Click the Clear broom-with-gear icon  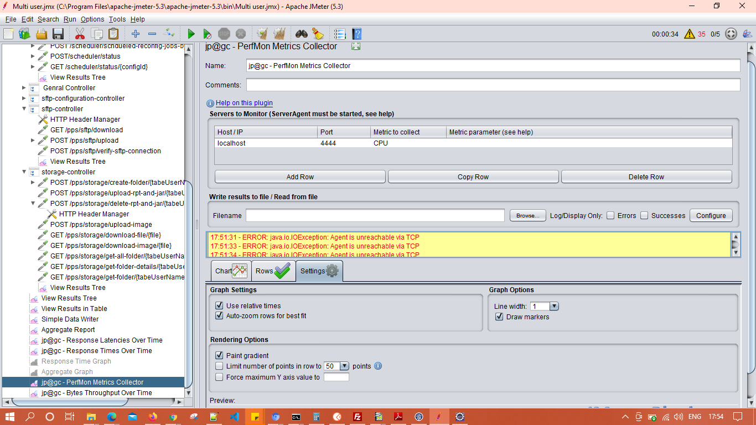tap(262, 34)
